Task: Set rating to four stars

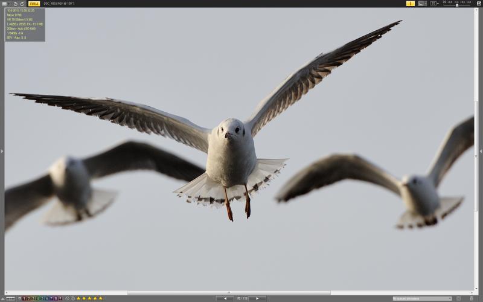Action: pos(95,298)
